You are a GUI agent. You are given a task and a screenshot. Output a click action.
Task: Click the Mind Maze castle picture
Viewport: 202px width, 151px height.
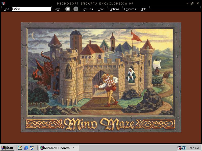point(100,72)
